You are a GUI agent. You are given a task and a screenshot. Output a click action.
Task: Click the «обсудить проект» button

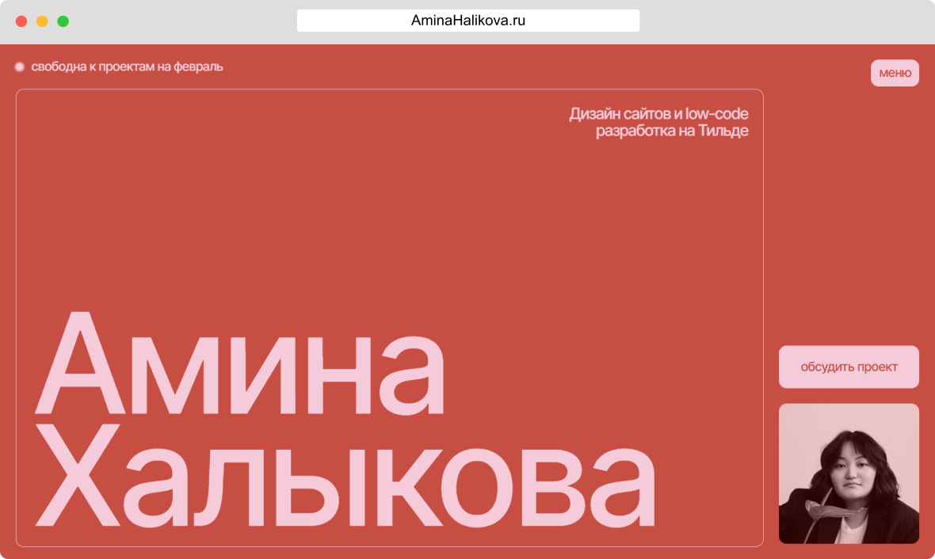click(849, 367)
